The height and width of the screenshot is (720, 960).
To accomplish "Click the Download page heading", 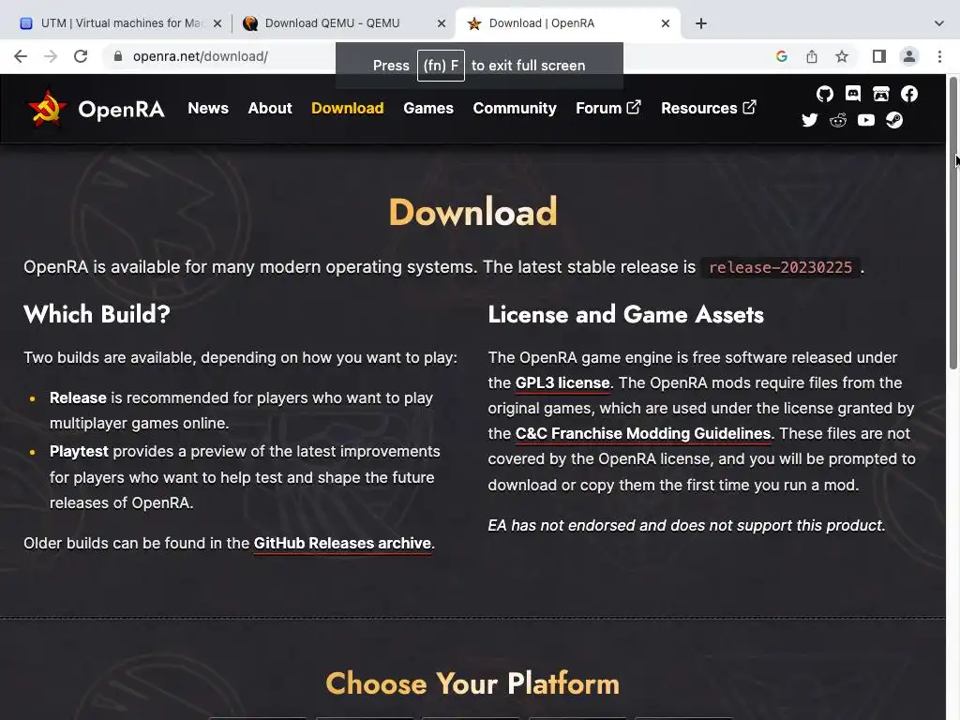I will point(473,212).
